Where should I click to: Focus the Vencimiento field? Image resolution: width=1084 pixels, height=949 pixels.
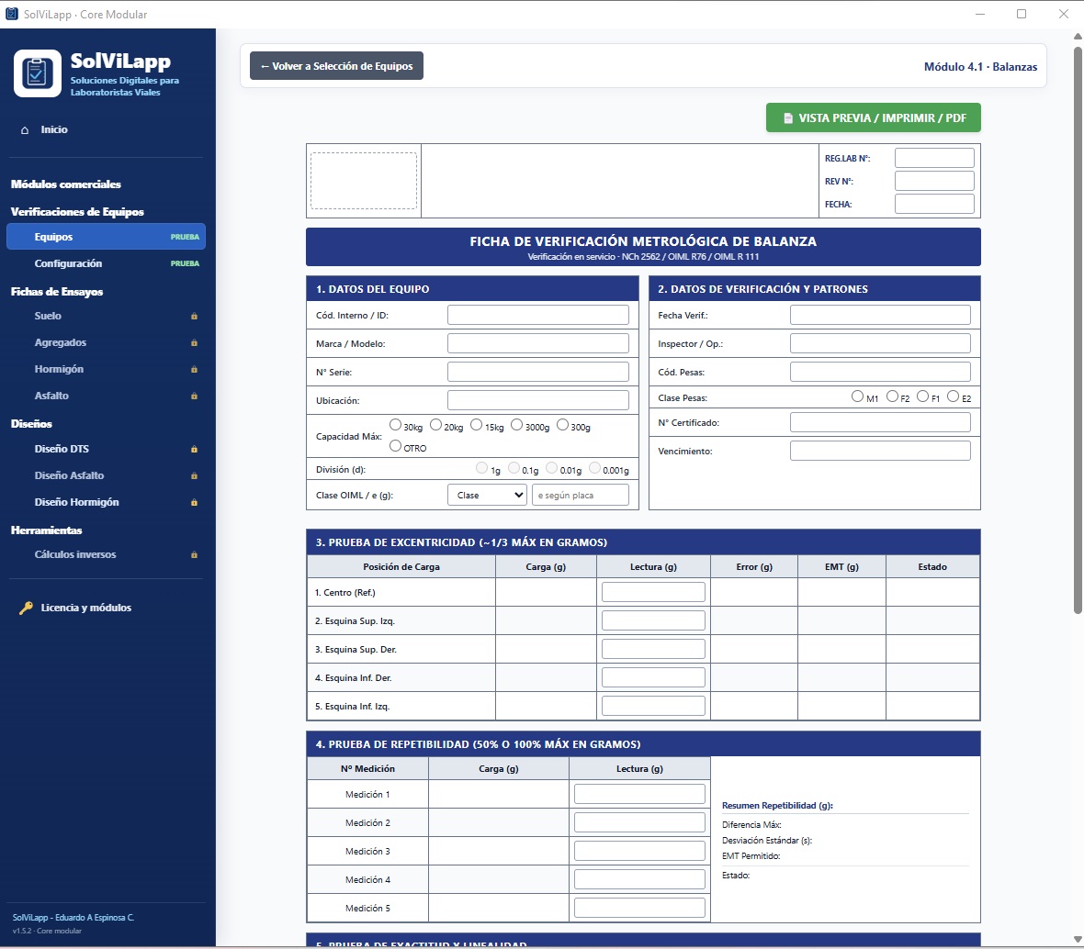point(881,451)
